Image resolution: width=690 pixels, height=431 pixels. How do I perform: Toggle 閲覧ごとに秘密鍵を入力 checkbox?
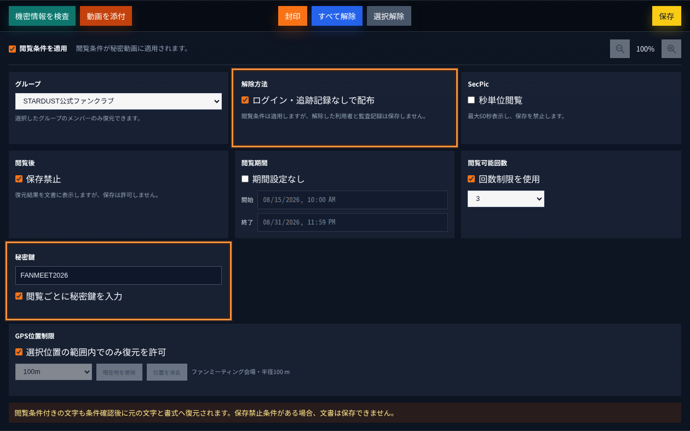19,296
